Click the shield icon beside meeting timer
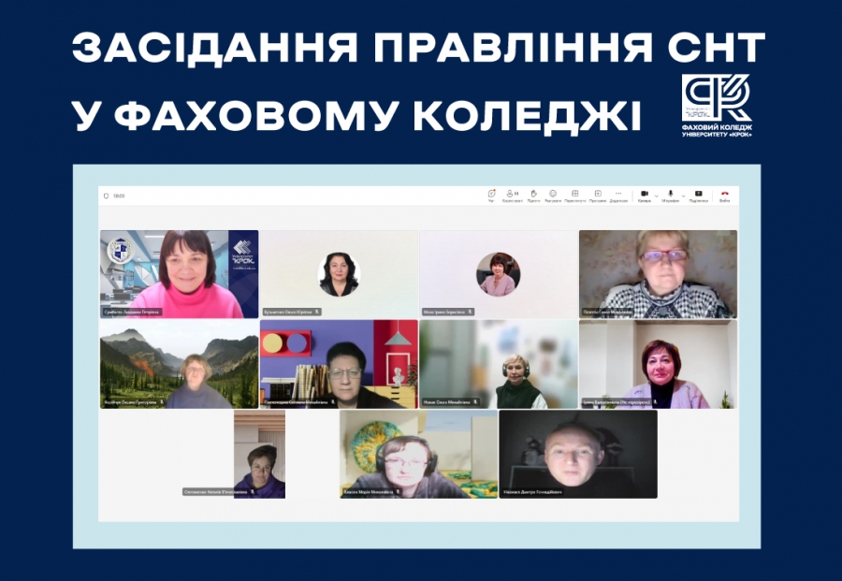 [x=107, y=196]
